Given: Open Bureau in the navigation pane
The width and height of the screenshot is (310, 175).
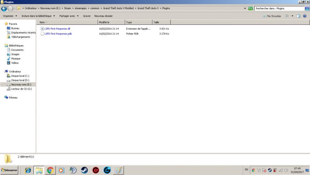Looking at the screenshot, I should point(15,28).
